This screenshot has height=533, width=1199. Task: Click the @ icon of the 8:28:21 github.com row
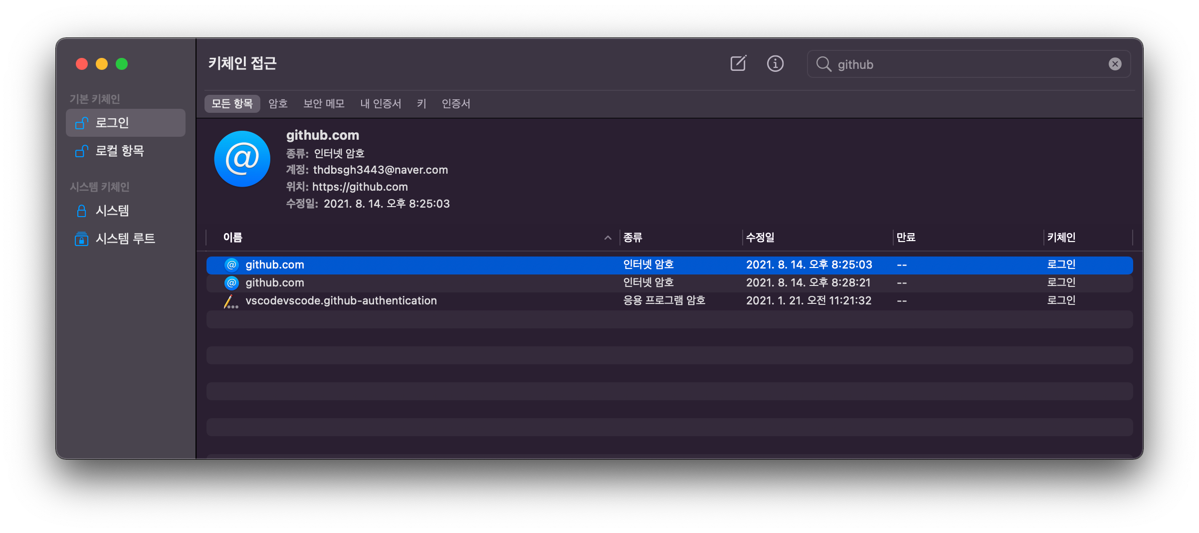point(231,283)
